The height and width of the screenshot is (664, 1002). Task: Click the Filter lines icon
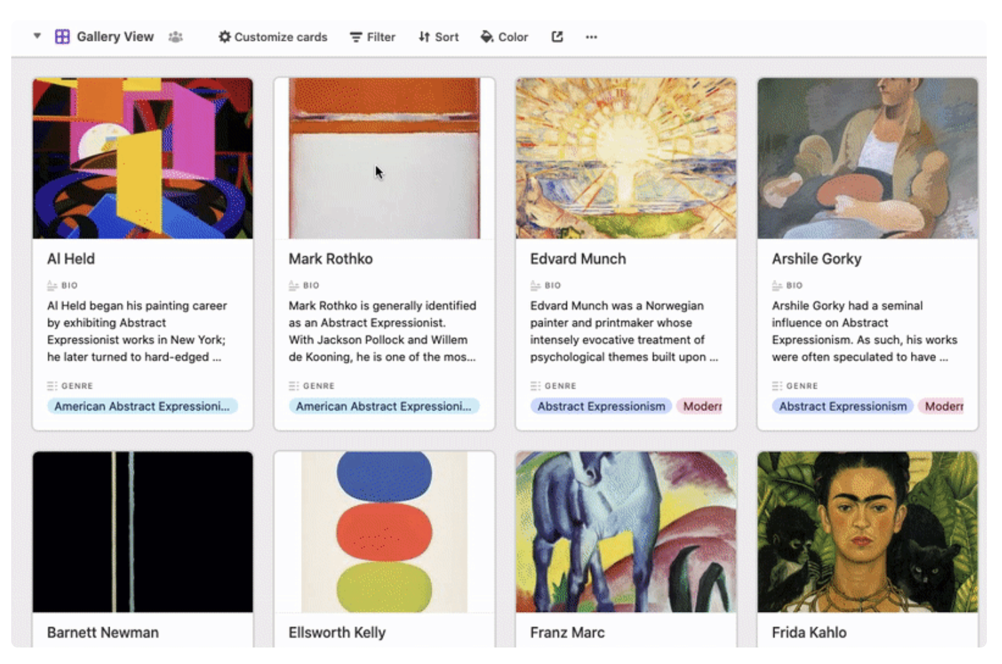[356, 38]
